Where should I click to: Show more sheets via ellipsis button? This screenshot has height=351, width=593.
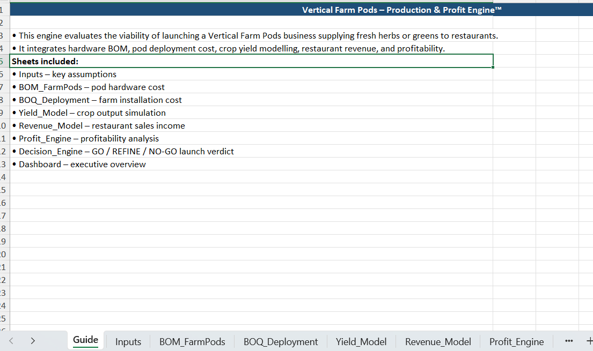(569, 341)
